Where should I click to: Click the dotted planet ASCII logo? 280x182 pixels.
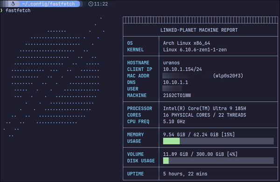54,77
